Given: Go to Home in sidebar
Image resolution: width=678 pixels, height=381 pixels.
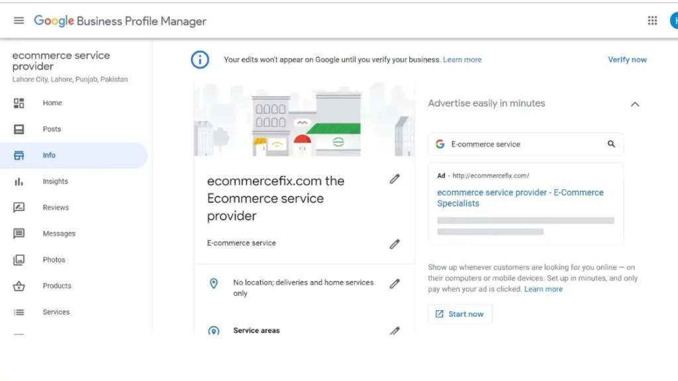Looking at the screenshot, I should [x=73, y=103].
